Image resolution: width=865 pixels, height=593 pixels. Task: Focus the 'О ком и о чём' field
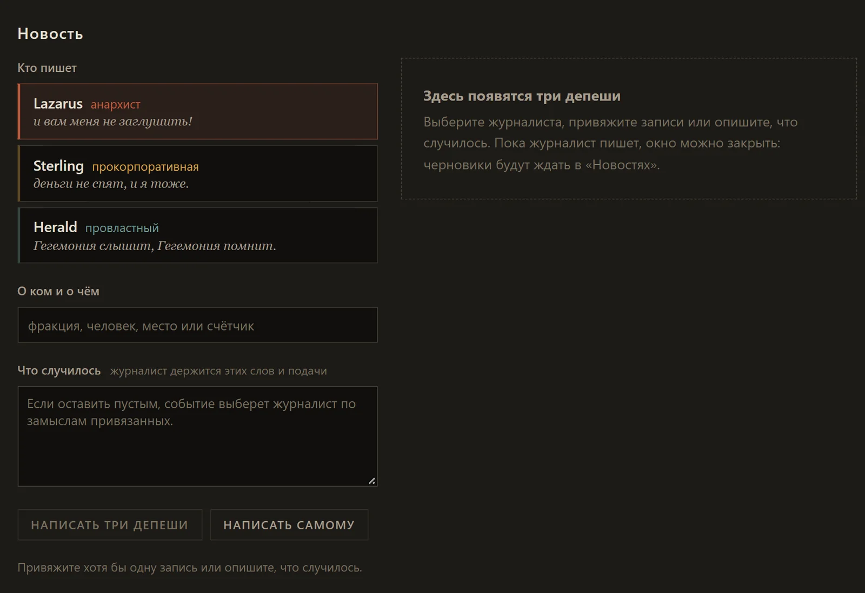[197, 325]
